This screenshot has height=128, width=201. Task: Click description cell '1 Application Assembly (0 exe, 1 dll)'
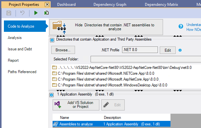click(132, 124)
